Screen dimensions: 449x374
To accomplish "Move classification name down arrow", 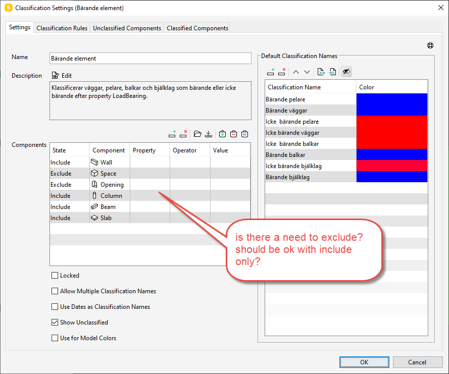I will point(307,72).
